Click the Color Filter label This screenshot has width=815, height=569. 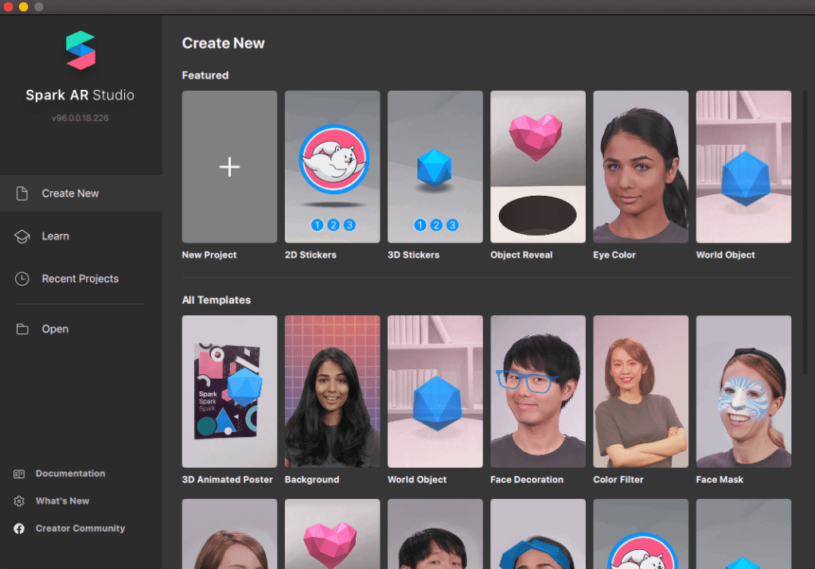[618, 480]
